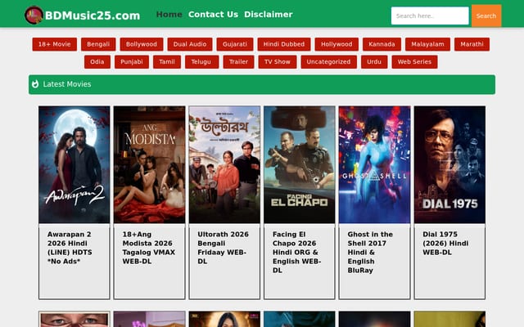Viewport: 524px width, 327px height.
Task: Open the Awarapan 2 movie poster
Action: tap(75, 164)
